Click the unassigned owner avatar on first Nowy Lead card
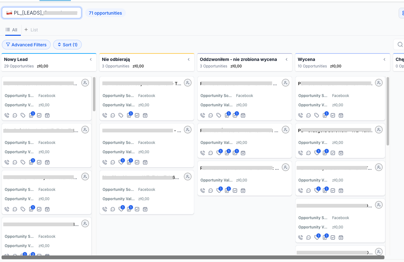This screenshot has height=262, width=404. coord(85,83)
